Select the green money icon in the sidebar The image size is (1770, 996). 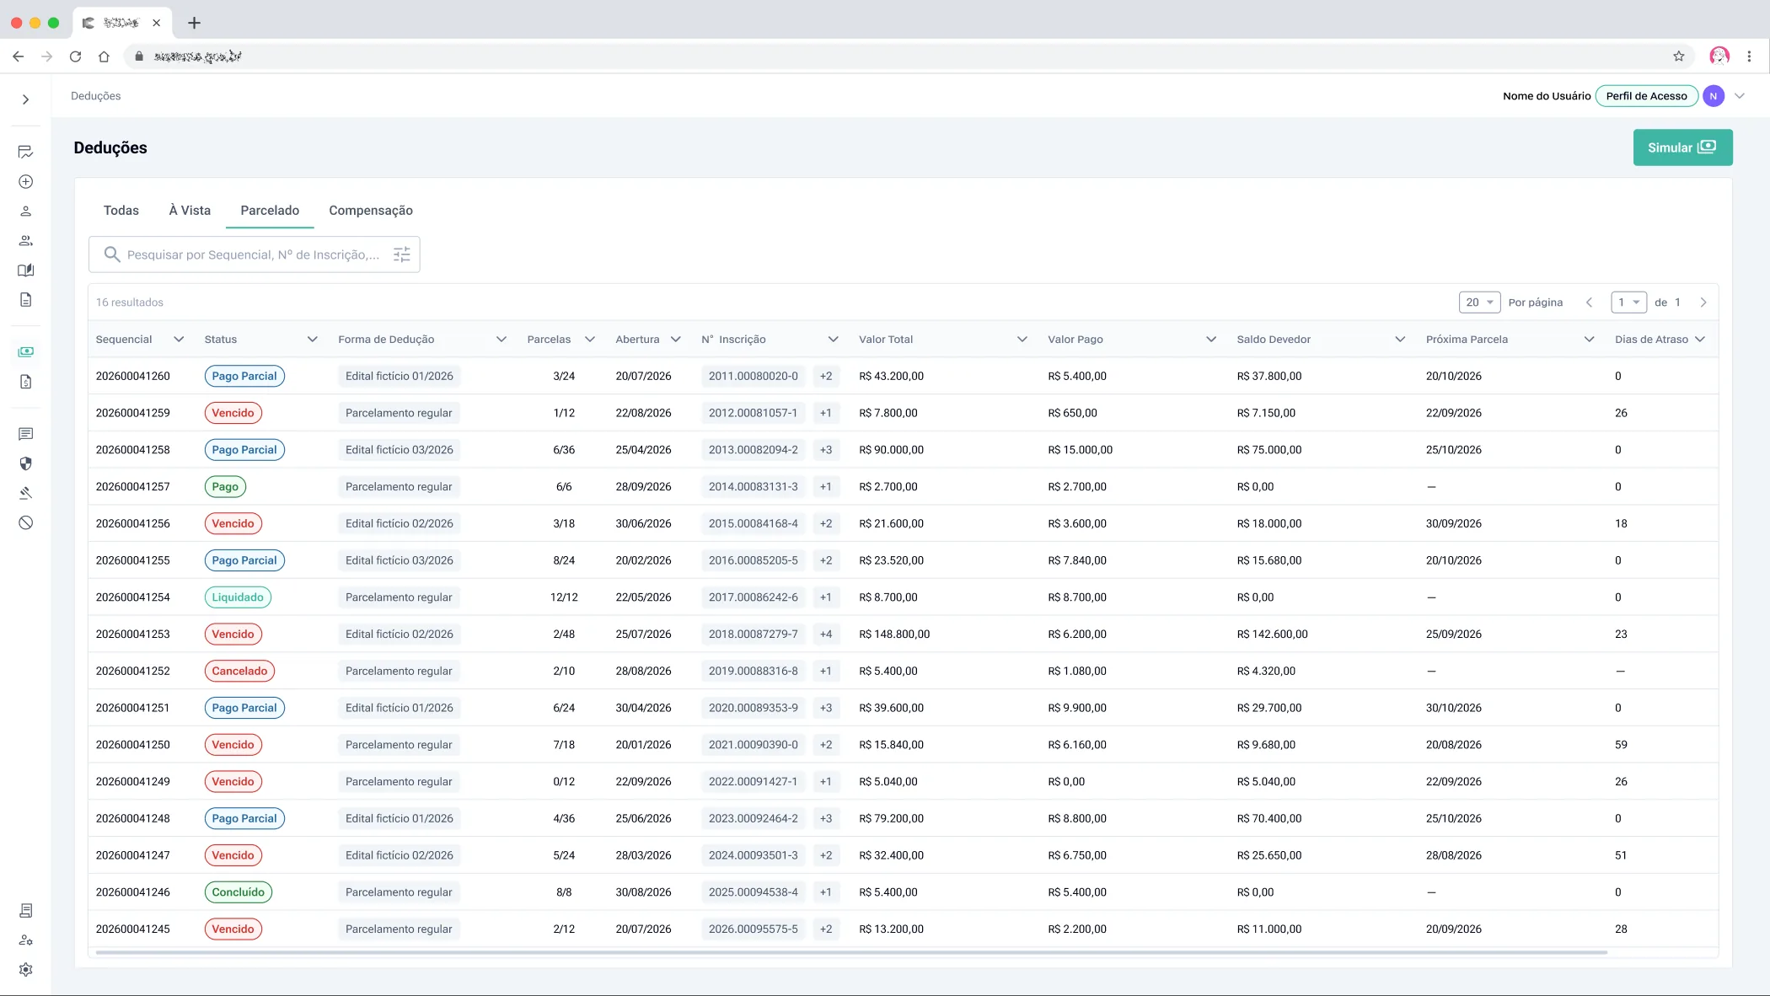26,351
